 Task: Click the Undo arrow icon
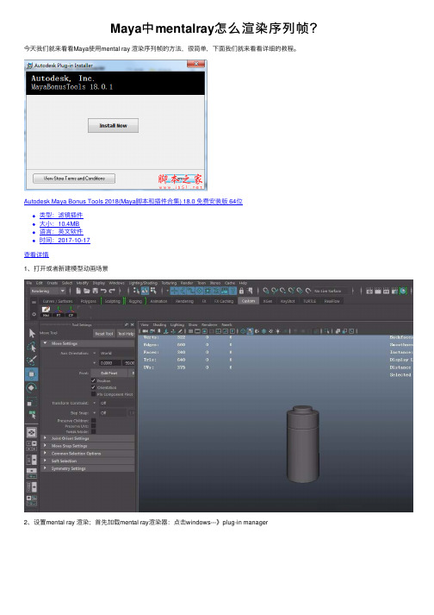click(x=103, y=291)
